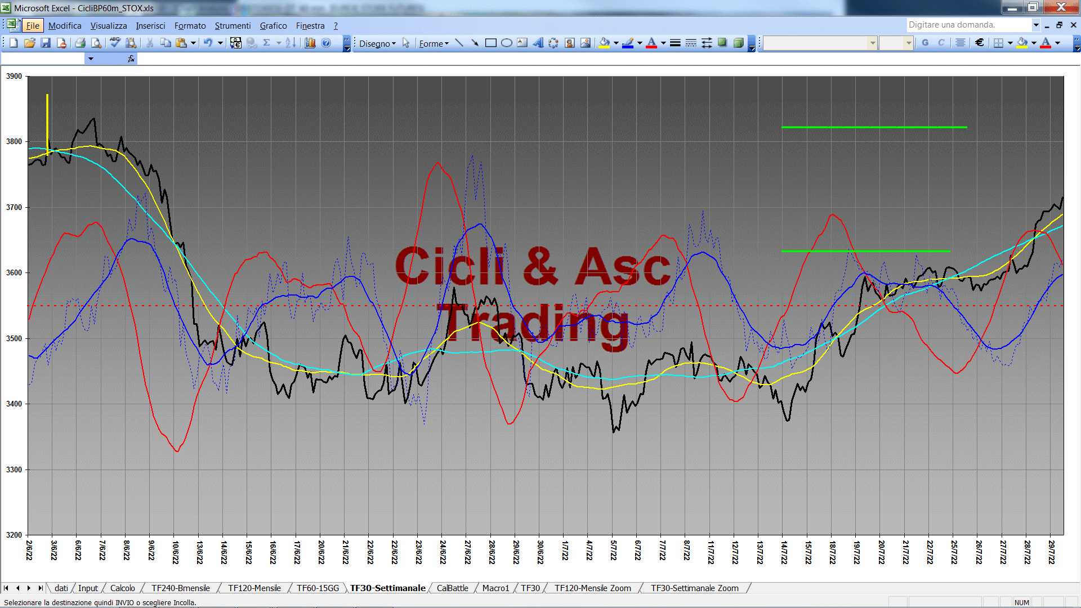This screenshot has width=1081, height=608.
Task: Insert a Text Box
Action: coord(522,43)
